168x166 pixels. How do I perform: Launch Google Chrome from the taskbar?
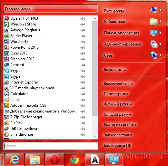(x=75, y=160)
